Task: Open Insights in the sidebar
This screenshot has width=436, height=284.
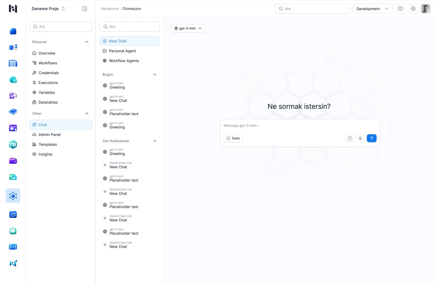Action: pos(61,154)
